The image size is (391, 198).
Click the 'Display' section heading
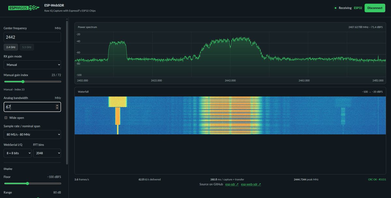(8, 169)
